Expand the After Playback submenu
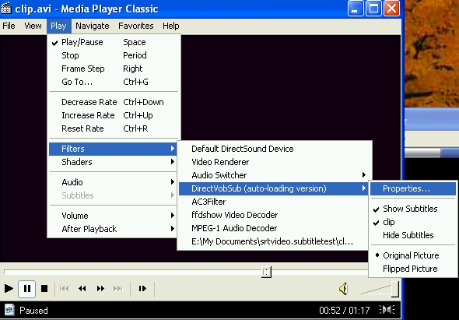Viewport: 459px width, 320px height. point(113,229)
